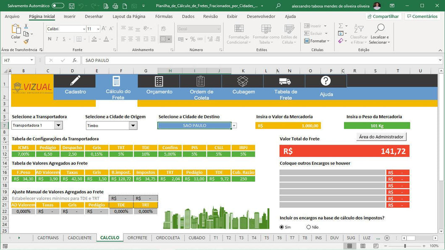Click the search magnifier in title bar

point(278,6)
